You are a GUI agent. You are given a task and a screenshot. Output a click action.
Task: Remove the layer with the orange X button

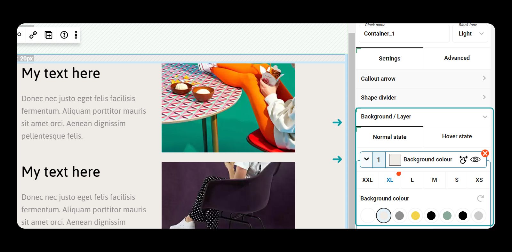pyautogui.click(x=485, y=153)
